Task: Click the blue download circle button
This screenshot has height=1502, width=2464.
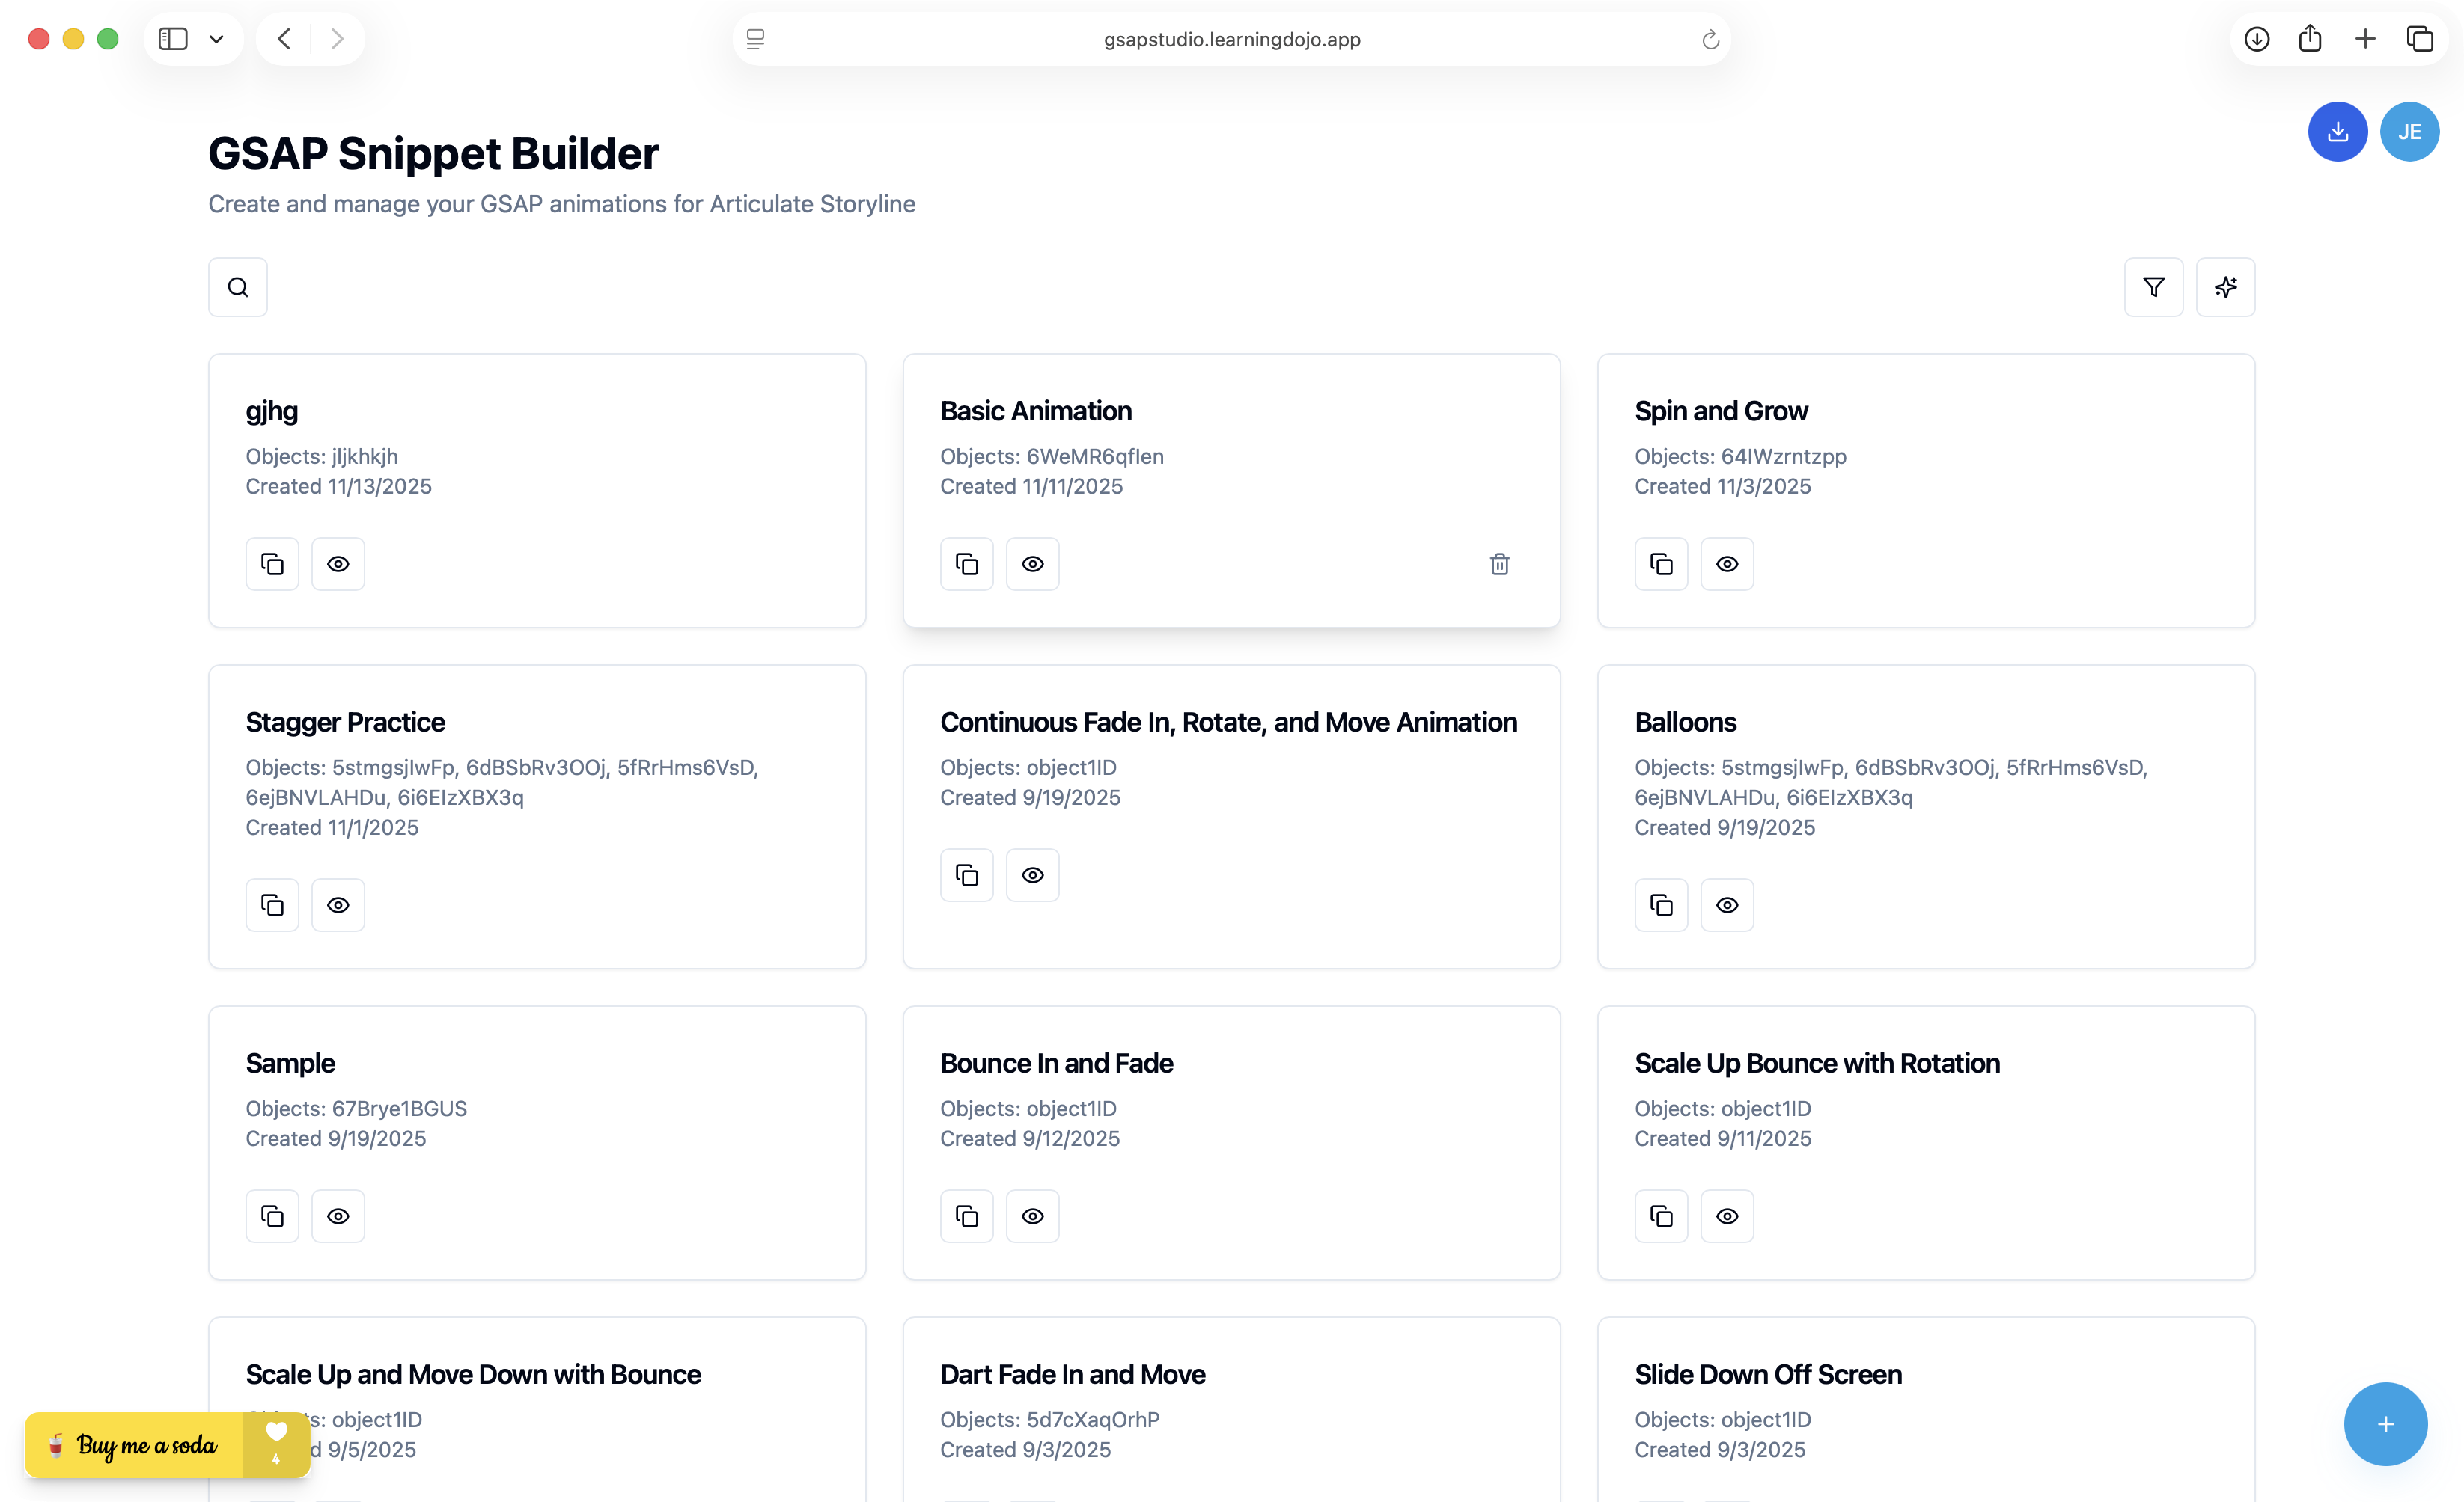Action: click(2337, 132)
